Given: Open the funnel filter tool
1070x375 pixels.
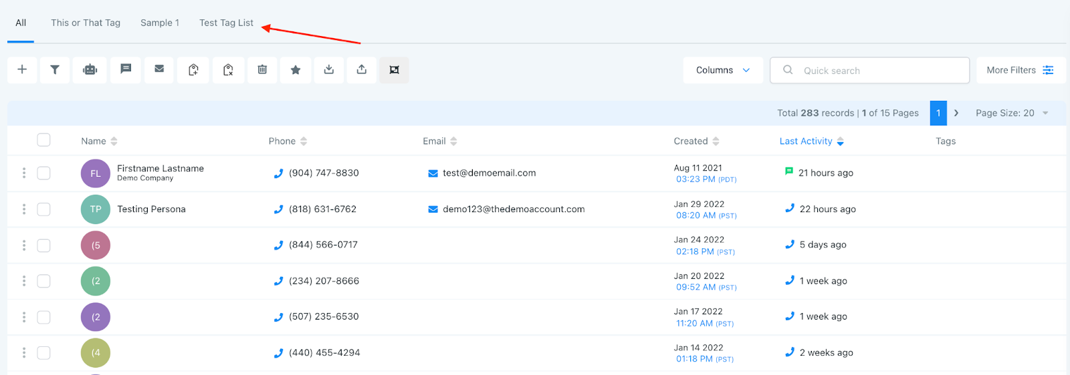Looking at the screenshot, I should (55, 69).
